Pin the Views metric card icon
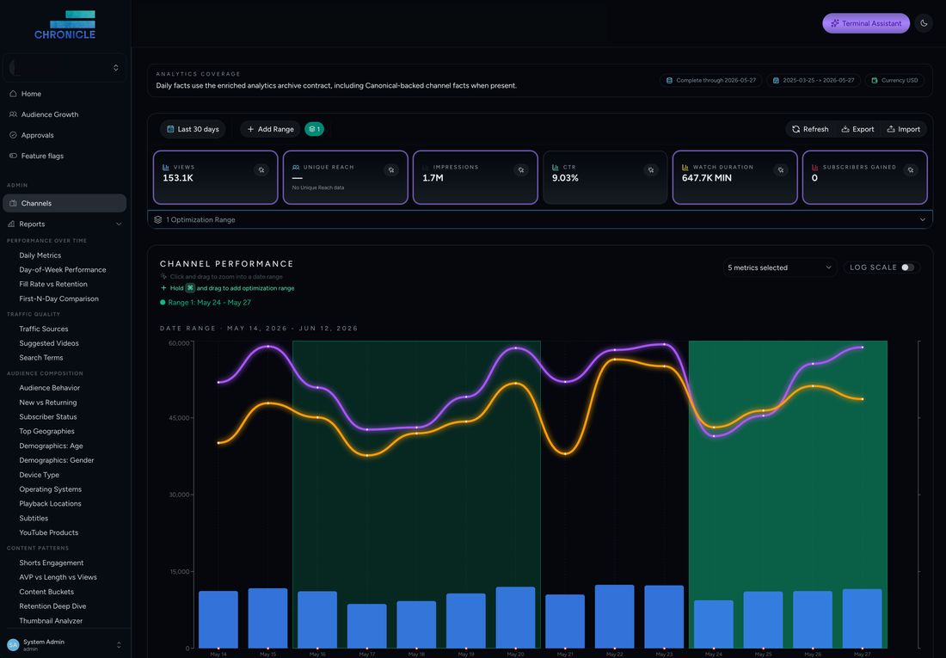The image size is (946, 658). (x=261, y=170)
